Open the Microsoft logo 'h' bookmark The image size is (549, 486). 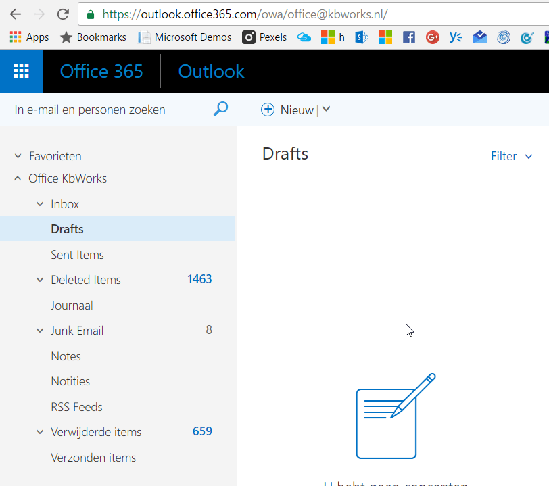pyautogui.click(x=333, y=37)
